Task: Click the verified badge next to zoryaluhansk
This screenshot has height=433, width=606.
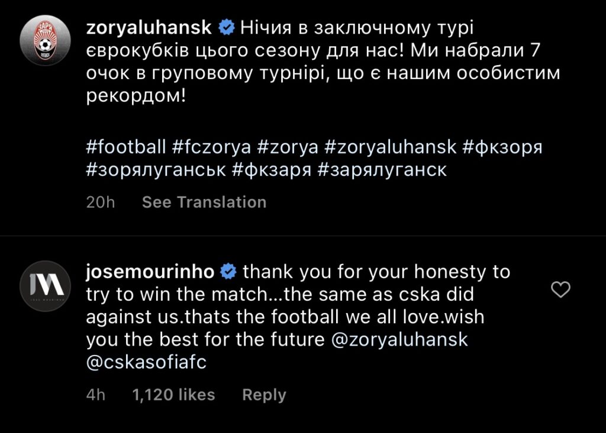Action: tap(226, 27)
